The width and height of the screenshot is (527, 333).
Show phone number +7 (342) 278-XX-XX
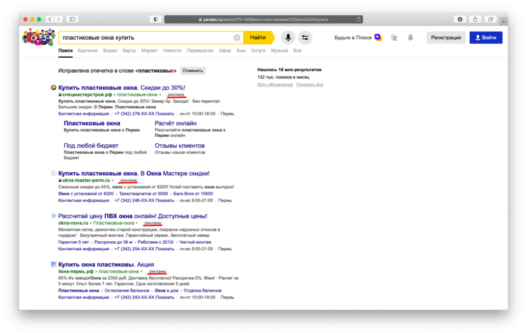pos(144,114)
